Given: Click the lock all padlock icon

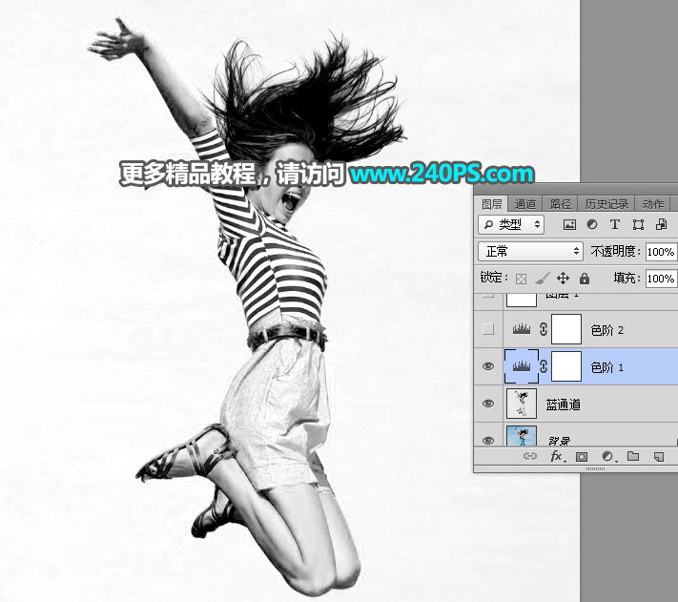Looking at the screenshot, I should click(x=585, y=279).
